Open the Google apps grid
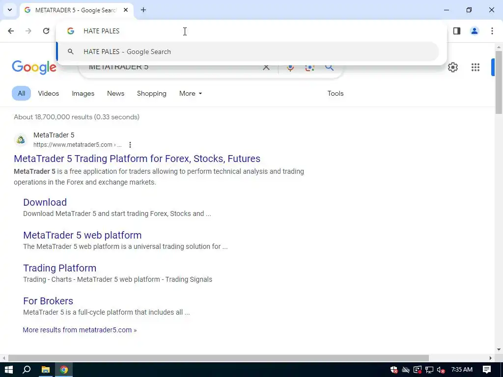The image size is (503, 377). pyautogui.click(x=475, y=67)
